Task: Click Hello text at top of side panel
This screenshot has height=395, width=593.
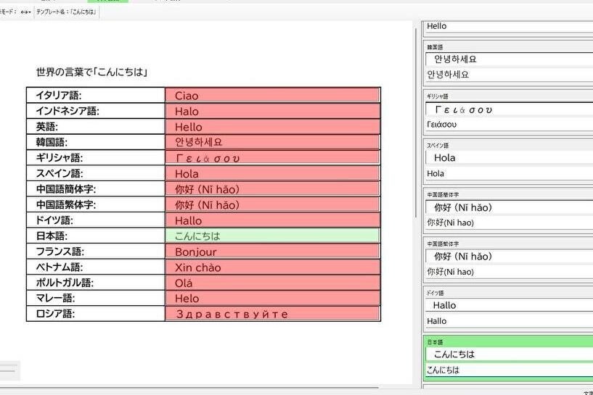Action: (436, 26)
